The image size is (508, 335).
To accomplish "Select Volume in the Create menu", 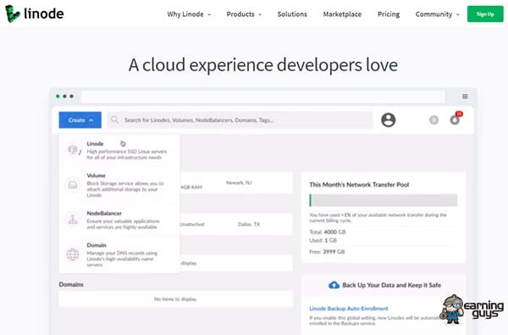I will coord(119,185).
